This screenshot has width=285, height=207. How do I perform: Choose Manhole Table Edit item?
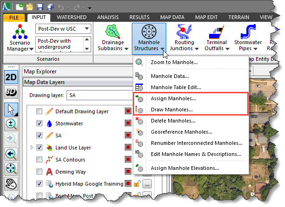click(x=191, y=87)
